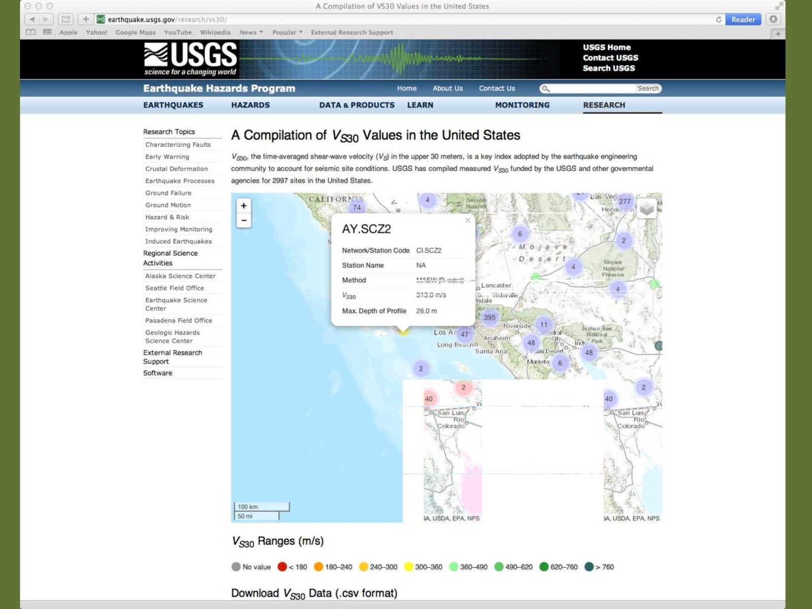Screen dimensions: 812x609
Task: Click the Reader button in address bar
Action: (x=743, y=19)
